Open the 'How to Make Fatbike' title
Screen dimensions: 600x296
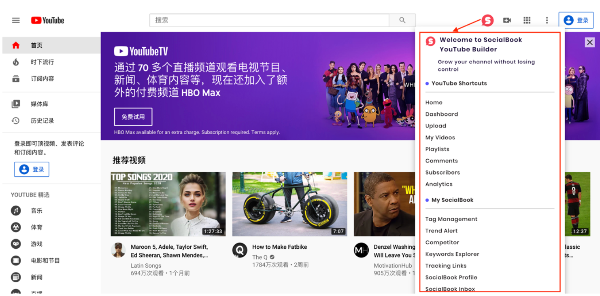pyautogui.click(x=280, y=247)
